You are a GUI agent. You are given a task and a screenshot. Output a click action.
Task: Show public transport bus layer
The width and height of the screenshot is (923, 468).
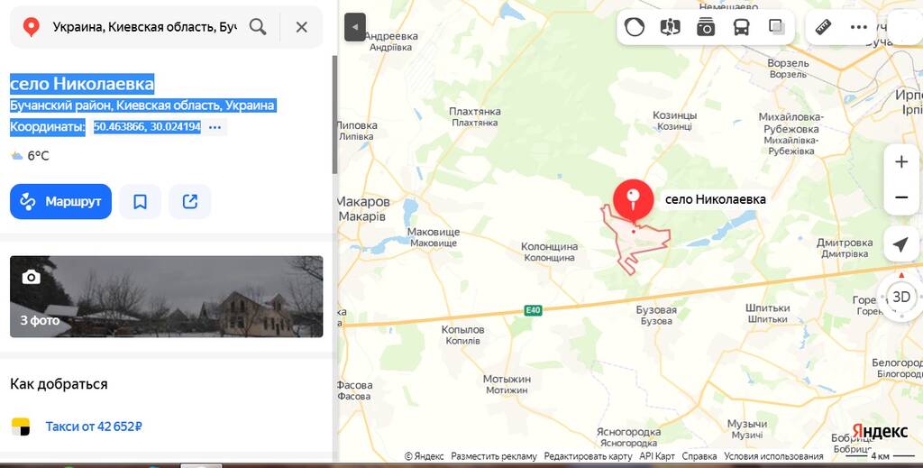pyautogui.click(x=741, y=27)
